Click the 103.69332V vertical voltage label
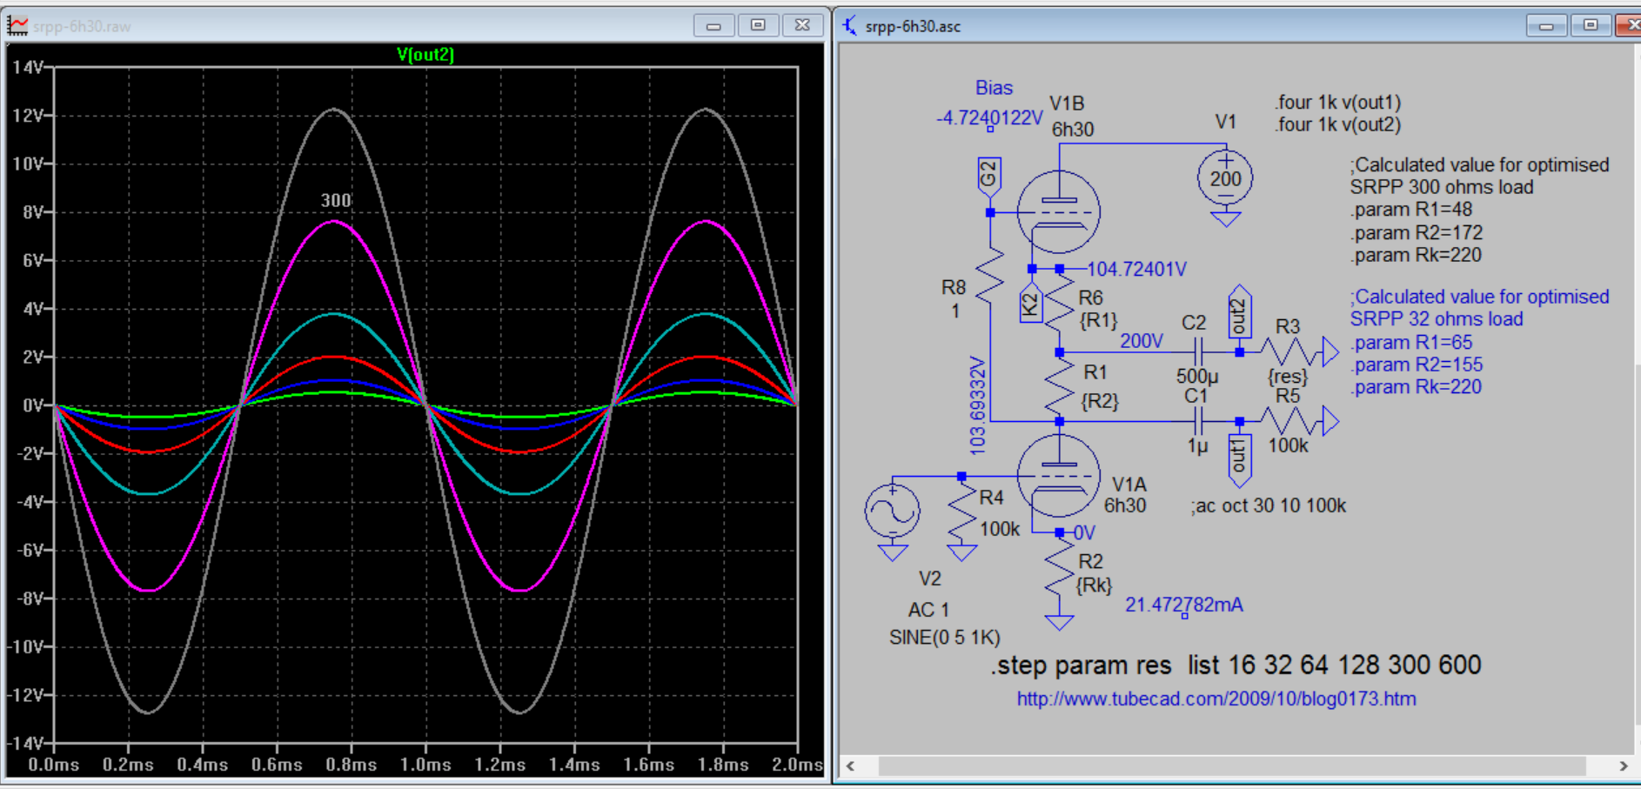Image resolution: width=1641 pixels, height=789 pixels. (977, 405)
